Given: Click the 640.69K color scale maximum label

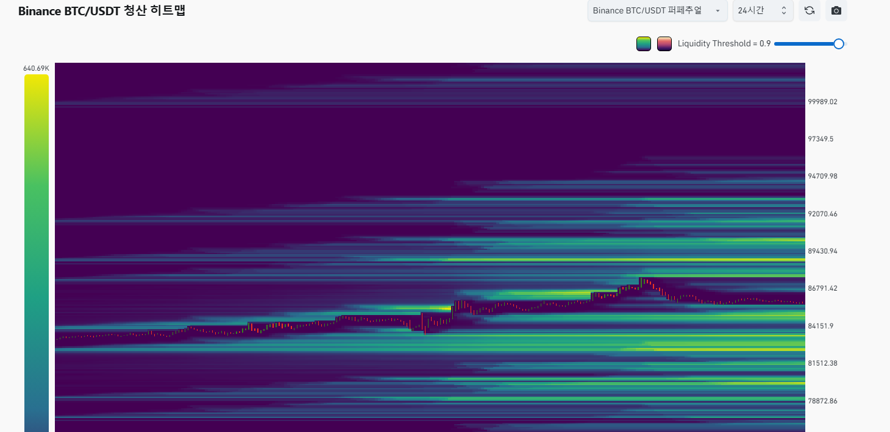Looking at the screenshot, I should [36, 68].
